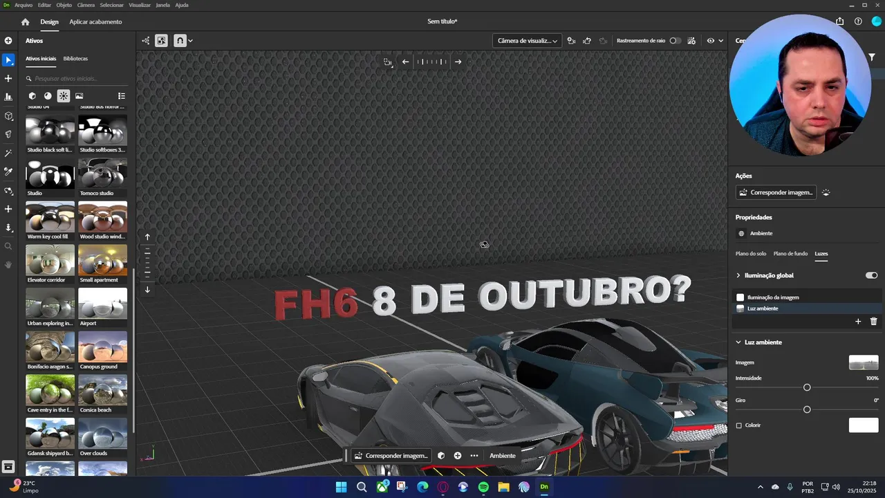Select the Dolly tool in left toolbar
The width and height of the screenshot is (885, 498).
coord(8,228)
